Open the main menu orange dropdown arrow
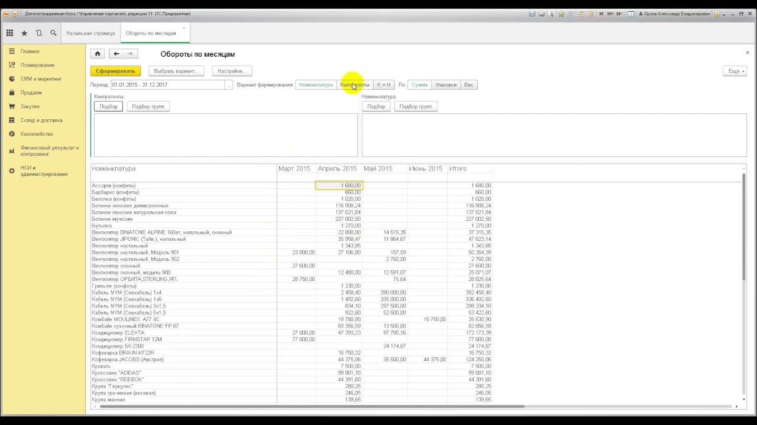 [x=15, y=14]
